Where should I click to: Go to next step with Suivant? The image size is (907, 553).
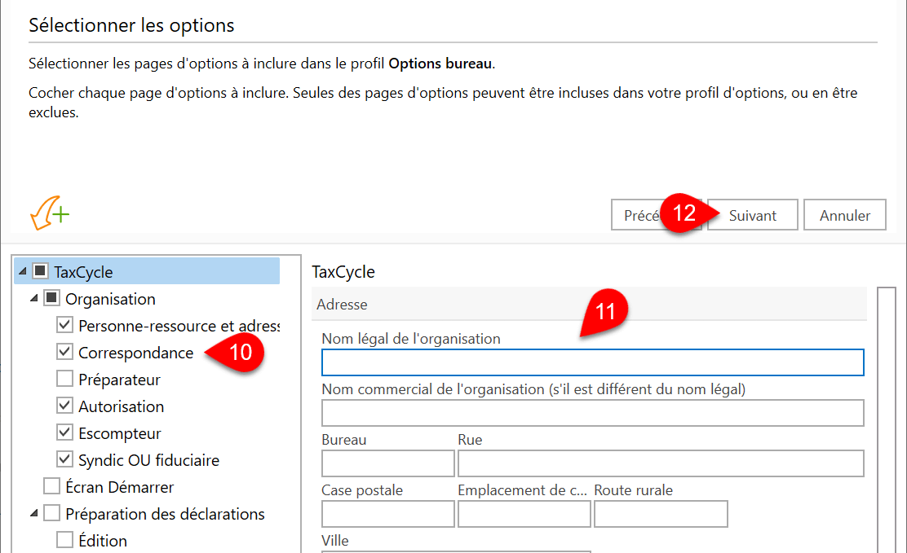(x=752, y=215)
